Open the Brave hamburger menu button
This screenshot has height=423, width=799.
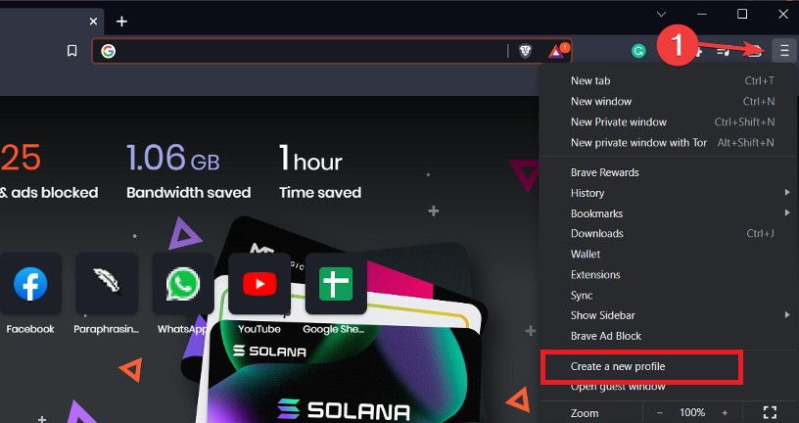click(x=783, y=51)
